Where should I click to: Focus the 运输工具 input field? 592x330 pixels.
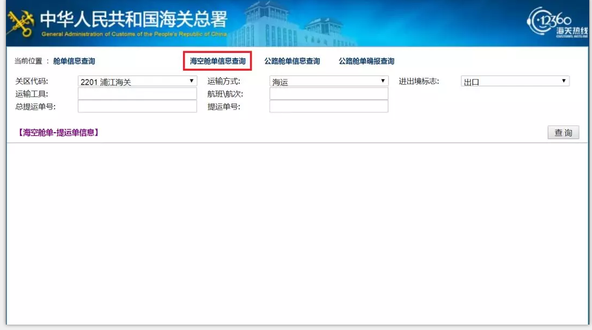(x=137, y=94)
